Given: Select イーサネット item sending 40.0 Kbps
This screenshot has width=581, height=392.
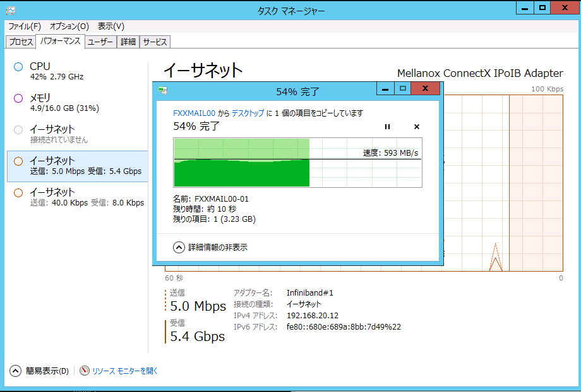Looking at the screenshot, I should (x=78, y=197).
